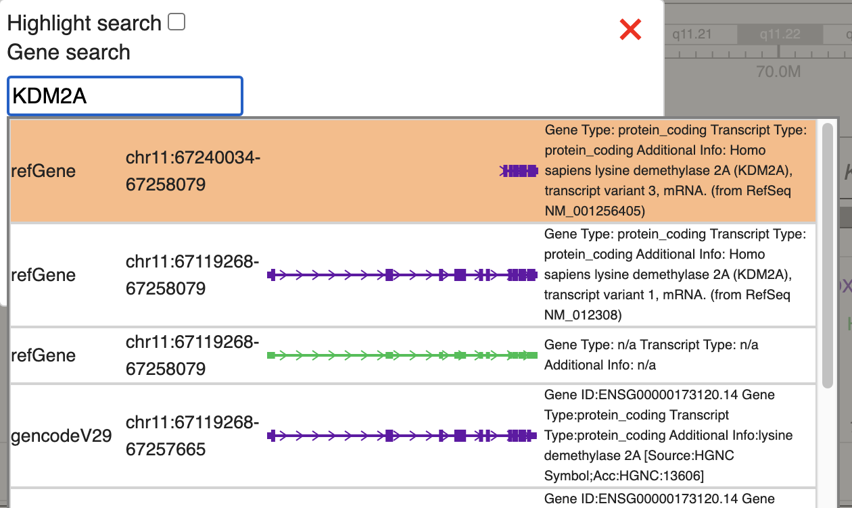Choose the NM_001256405 description text

coord(675,171)
